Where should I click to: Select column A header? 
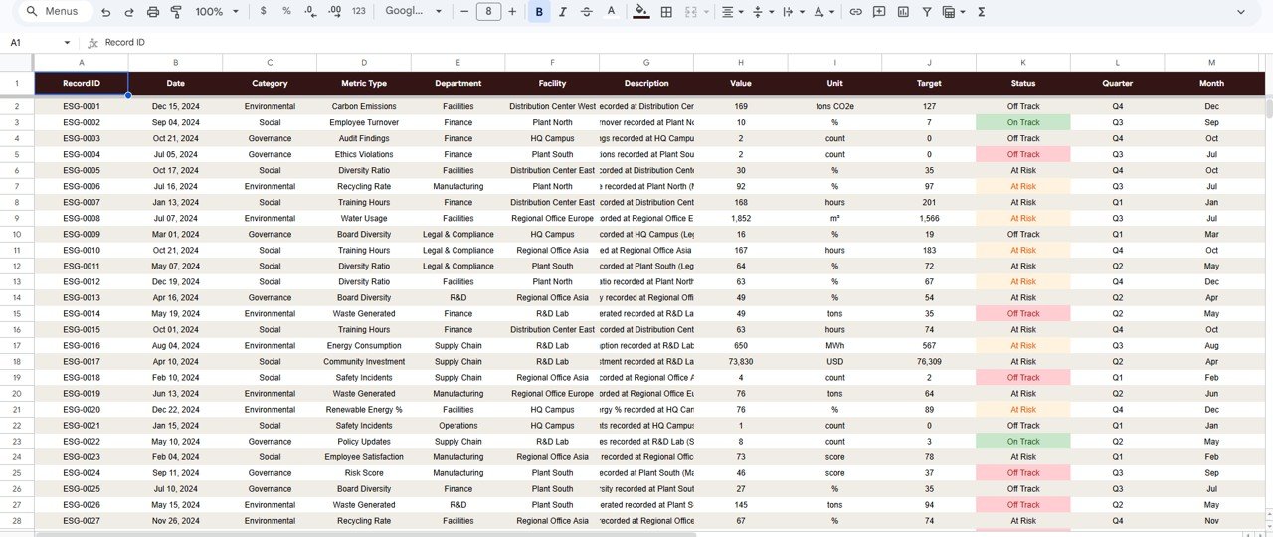click(x=82, y=63)
